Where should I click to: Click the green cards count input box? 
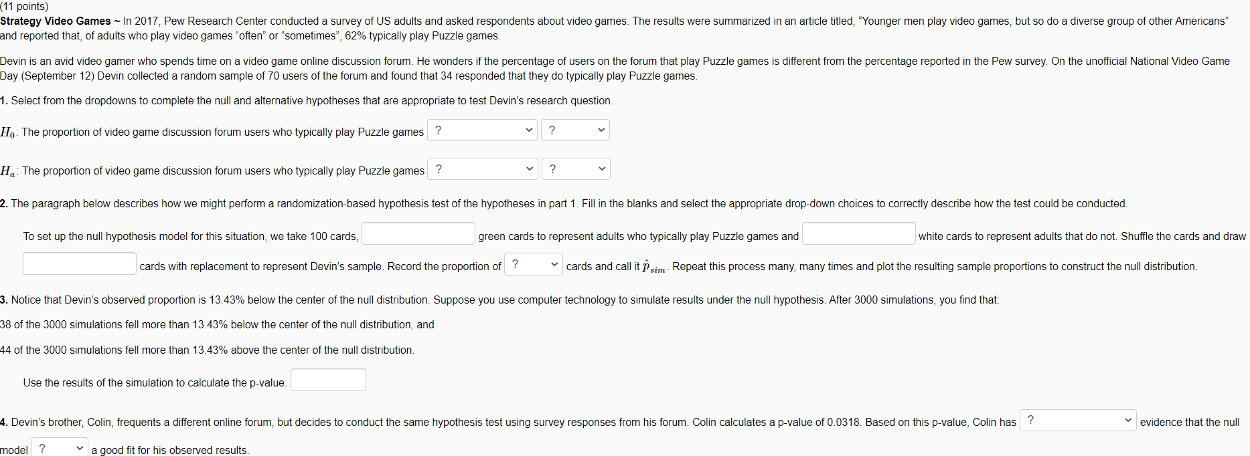click(418, 233)
